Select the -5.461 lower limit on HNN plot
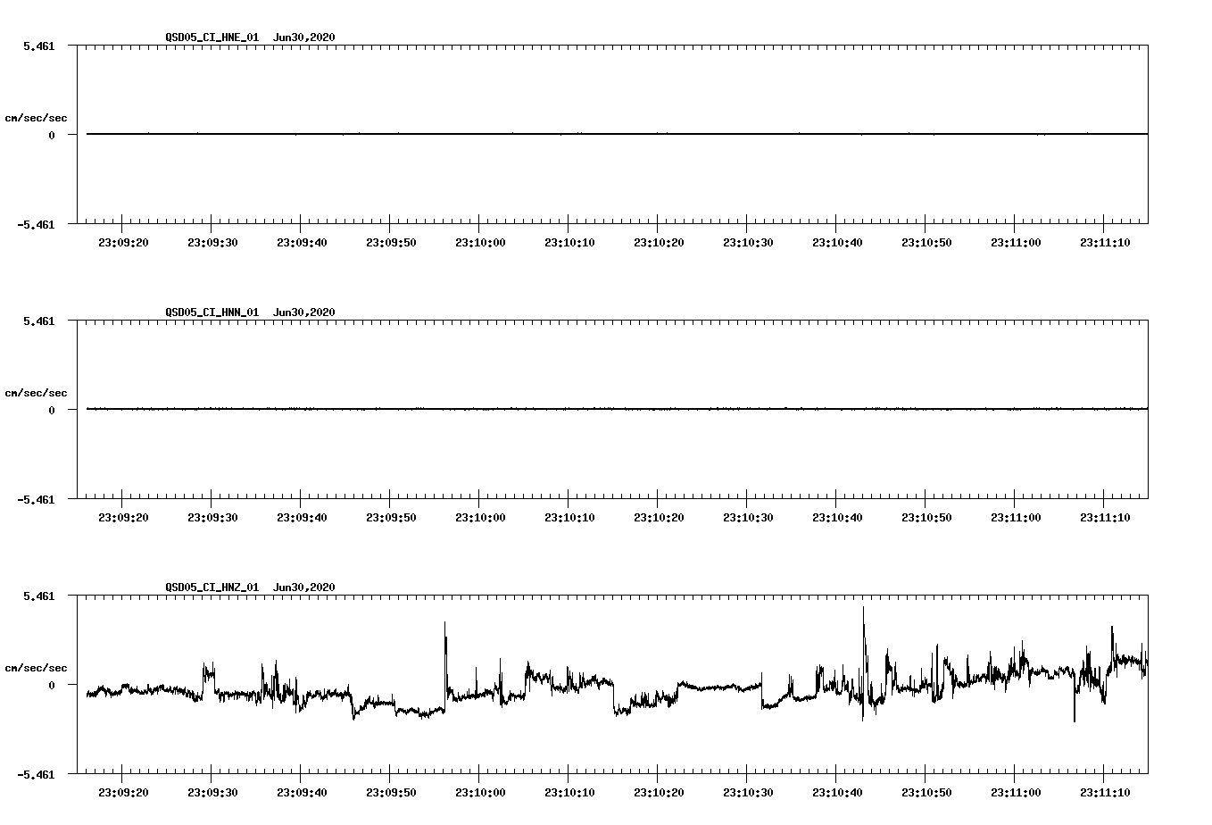Viewport: 1212px width, 825px height. coord(35,500)
